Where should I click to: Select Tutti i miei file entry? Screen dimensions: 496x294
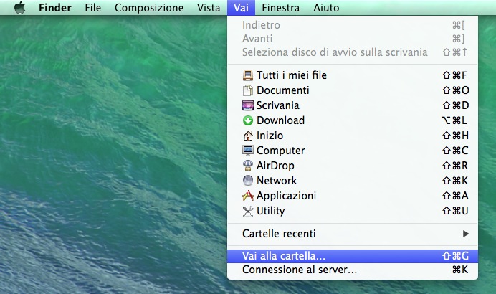coord(353,75)
